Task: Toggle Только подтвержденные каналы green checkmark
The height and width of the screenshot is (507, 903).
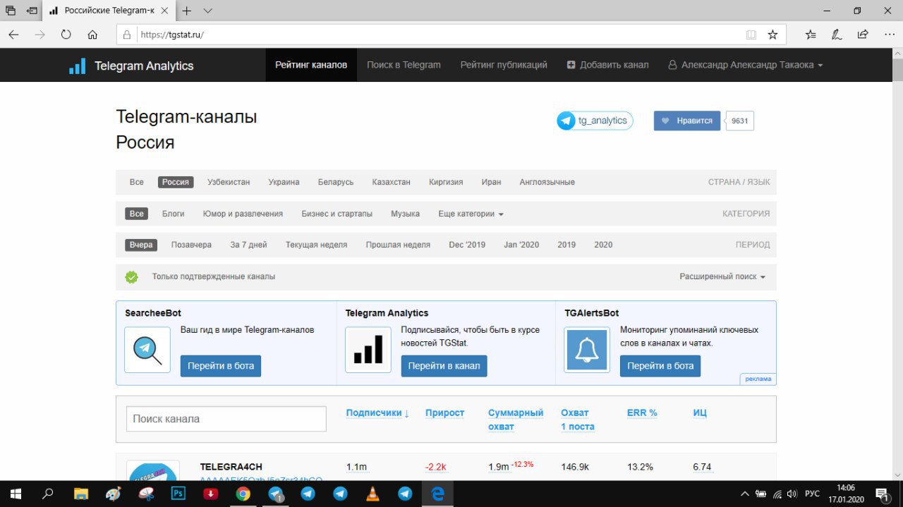Action: click(x=131, y=277)
